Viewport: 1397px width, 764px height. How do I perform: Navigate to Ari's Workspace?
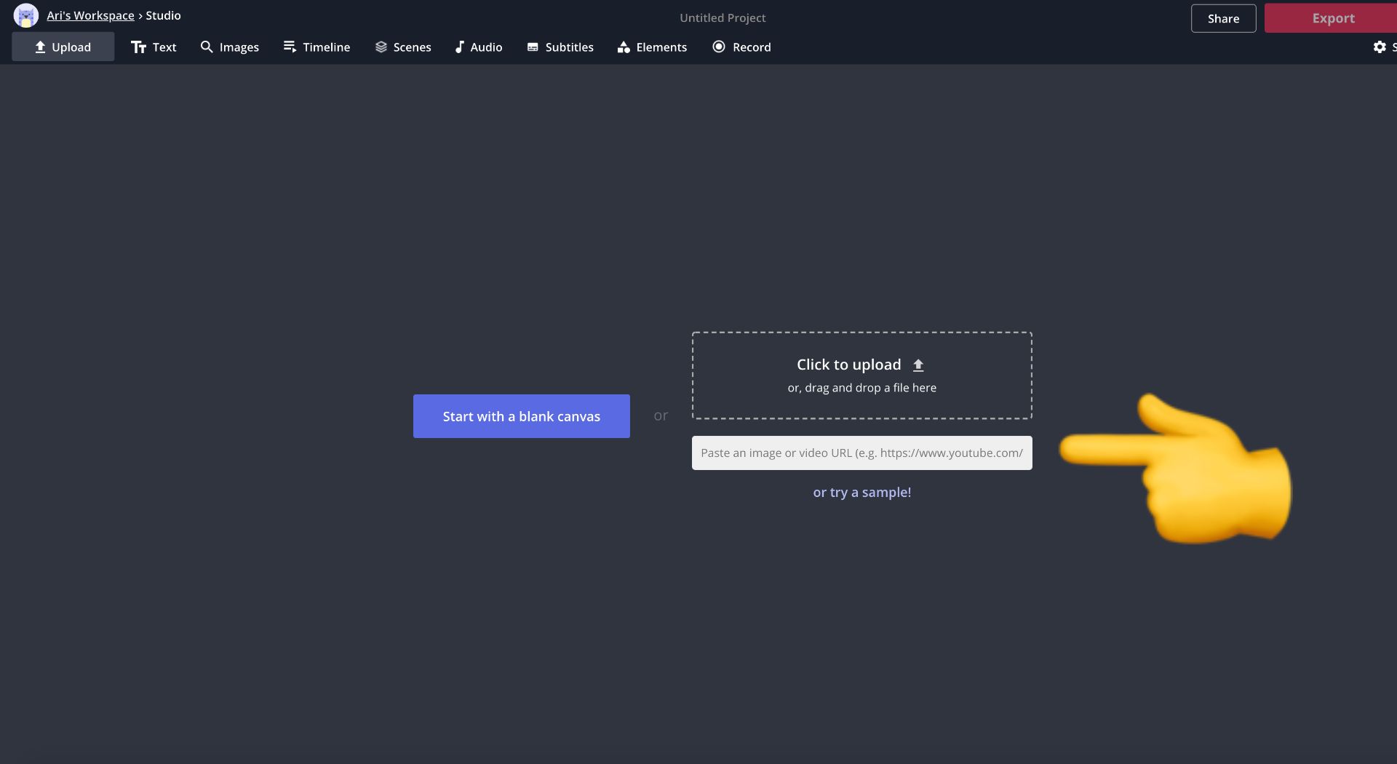coord(90,15)
